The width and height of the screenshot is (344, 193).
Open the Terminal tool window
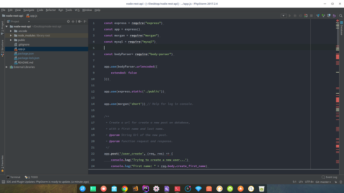[x=13, y=177]
